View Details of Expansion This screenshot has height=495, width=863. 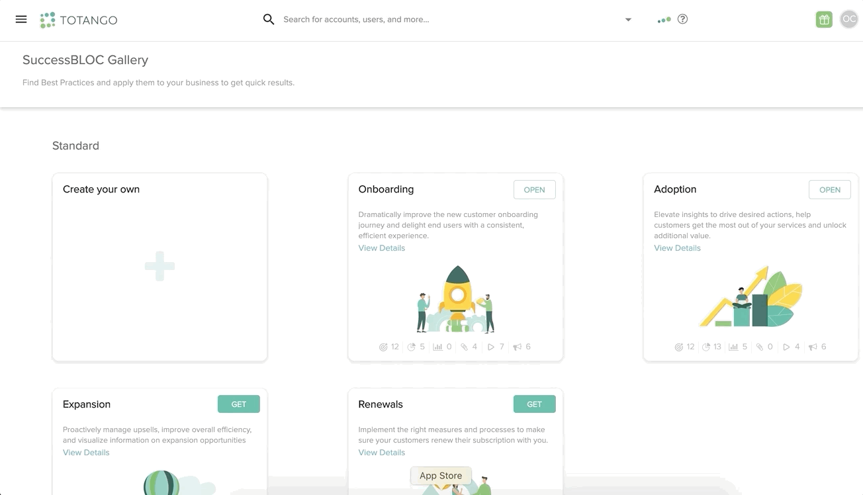[x=86, y=453]
